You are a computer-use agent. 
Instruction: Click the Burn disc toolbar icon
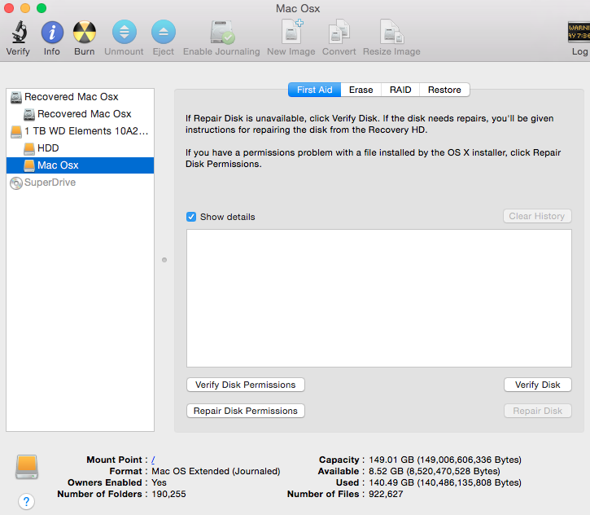coord(85,32)
